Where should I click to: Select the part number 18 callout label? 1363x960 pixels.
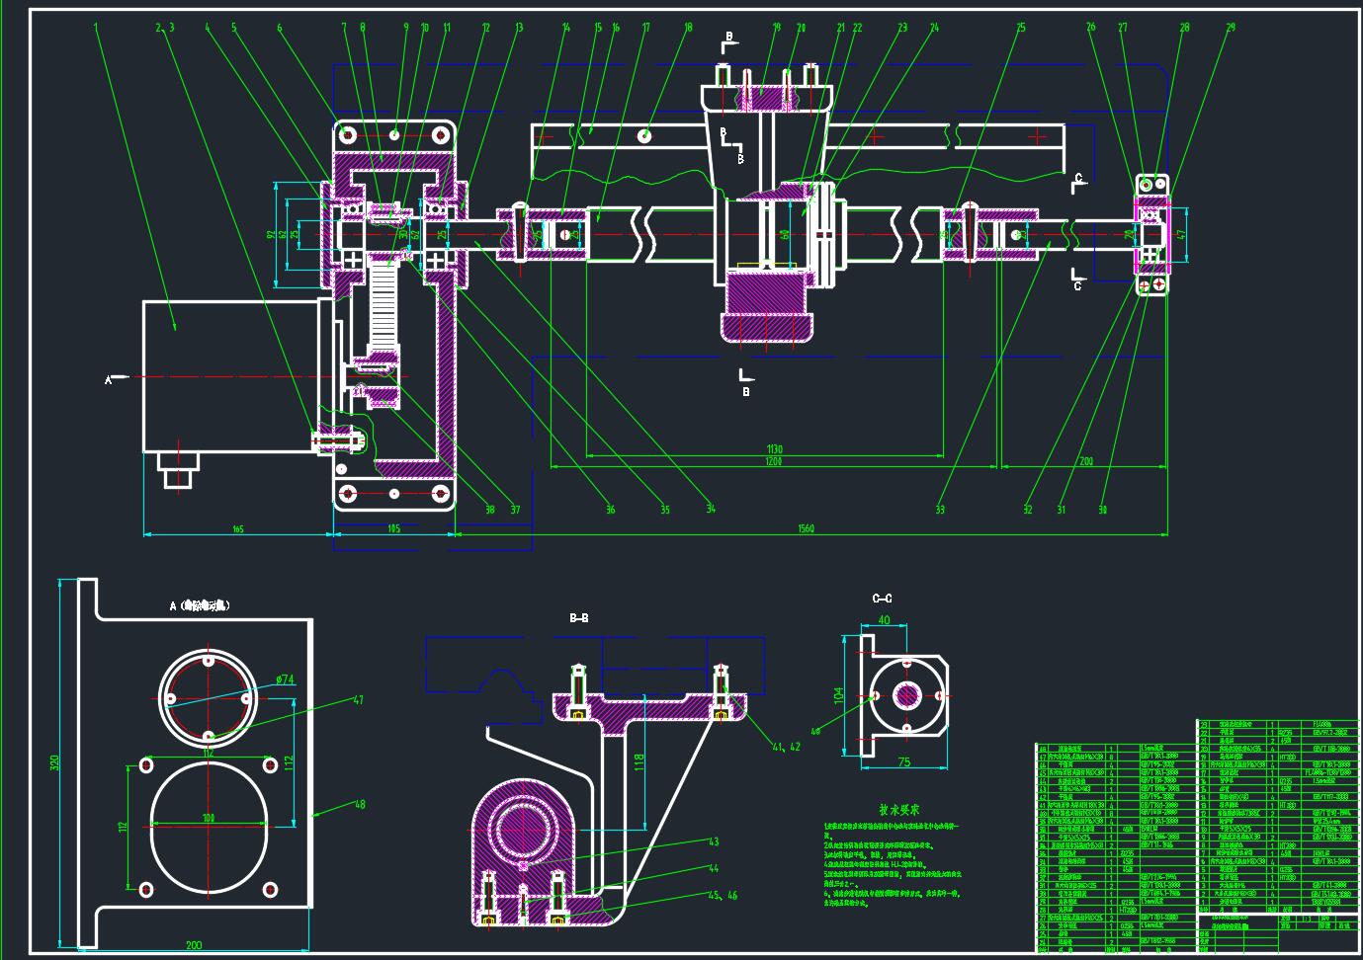[687, 28]
